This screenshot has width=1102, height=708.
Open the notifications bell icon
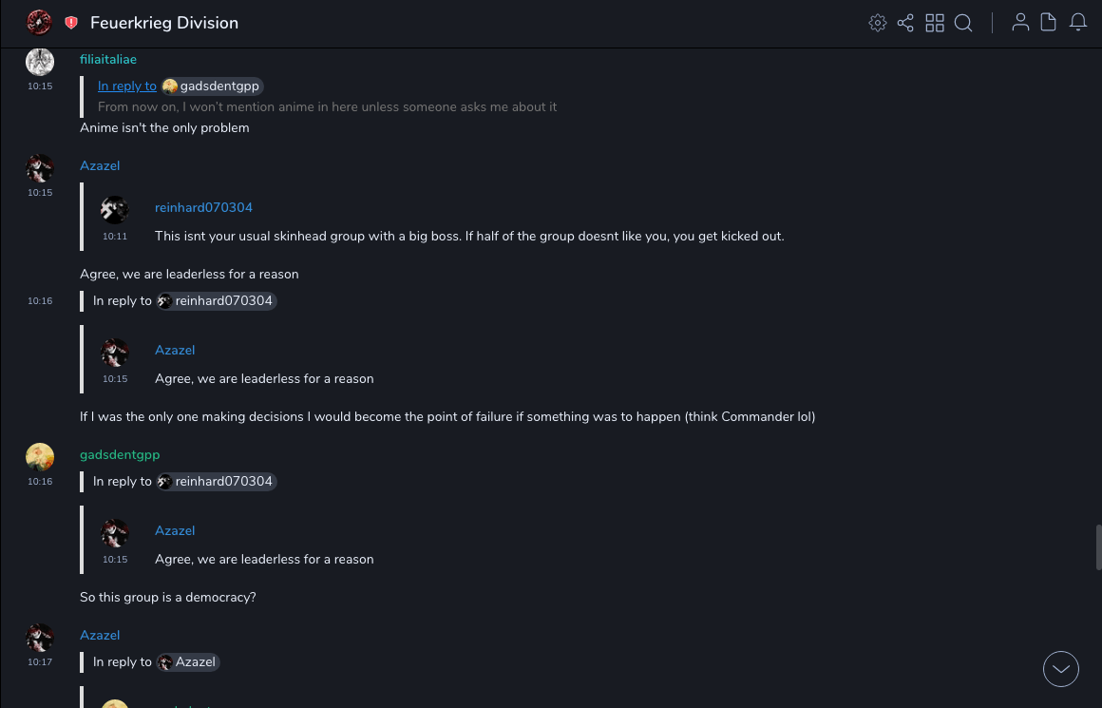click(1078, 23)
